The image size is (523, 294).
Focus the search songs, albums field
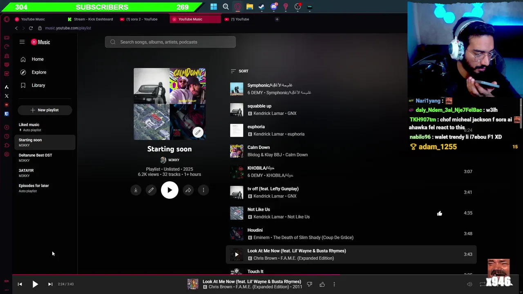click(170, 42)
